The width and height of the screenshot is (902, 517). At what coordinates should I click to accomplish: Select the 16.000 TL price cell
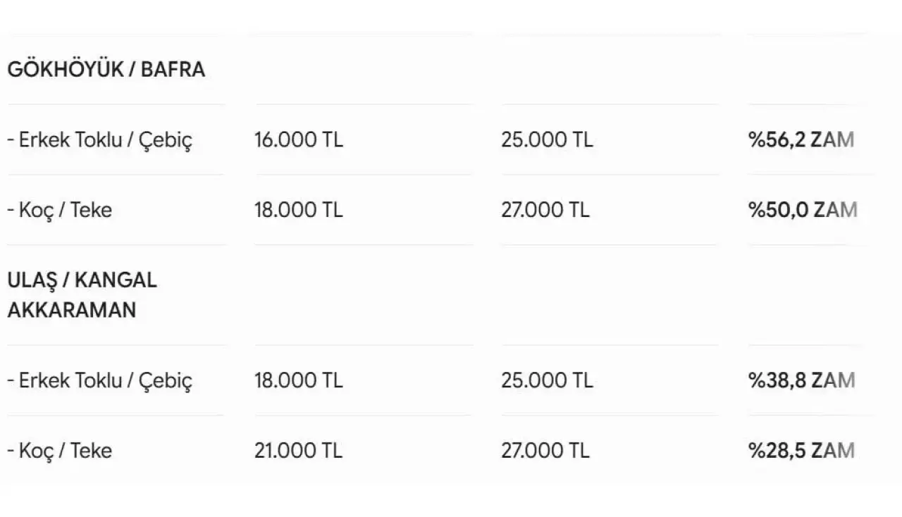click(x=299, y=139)
